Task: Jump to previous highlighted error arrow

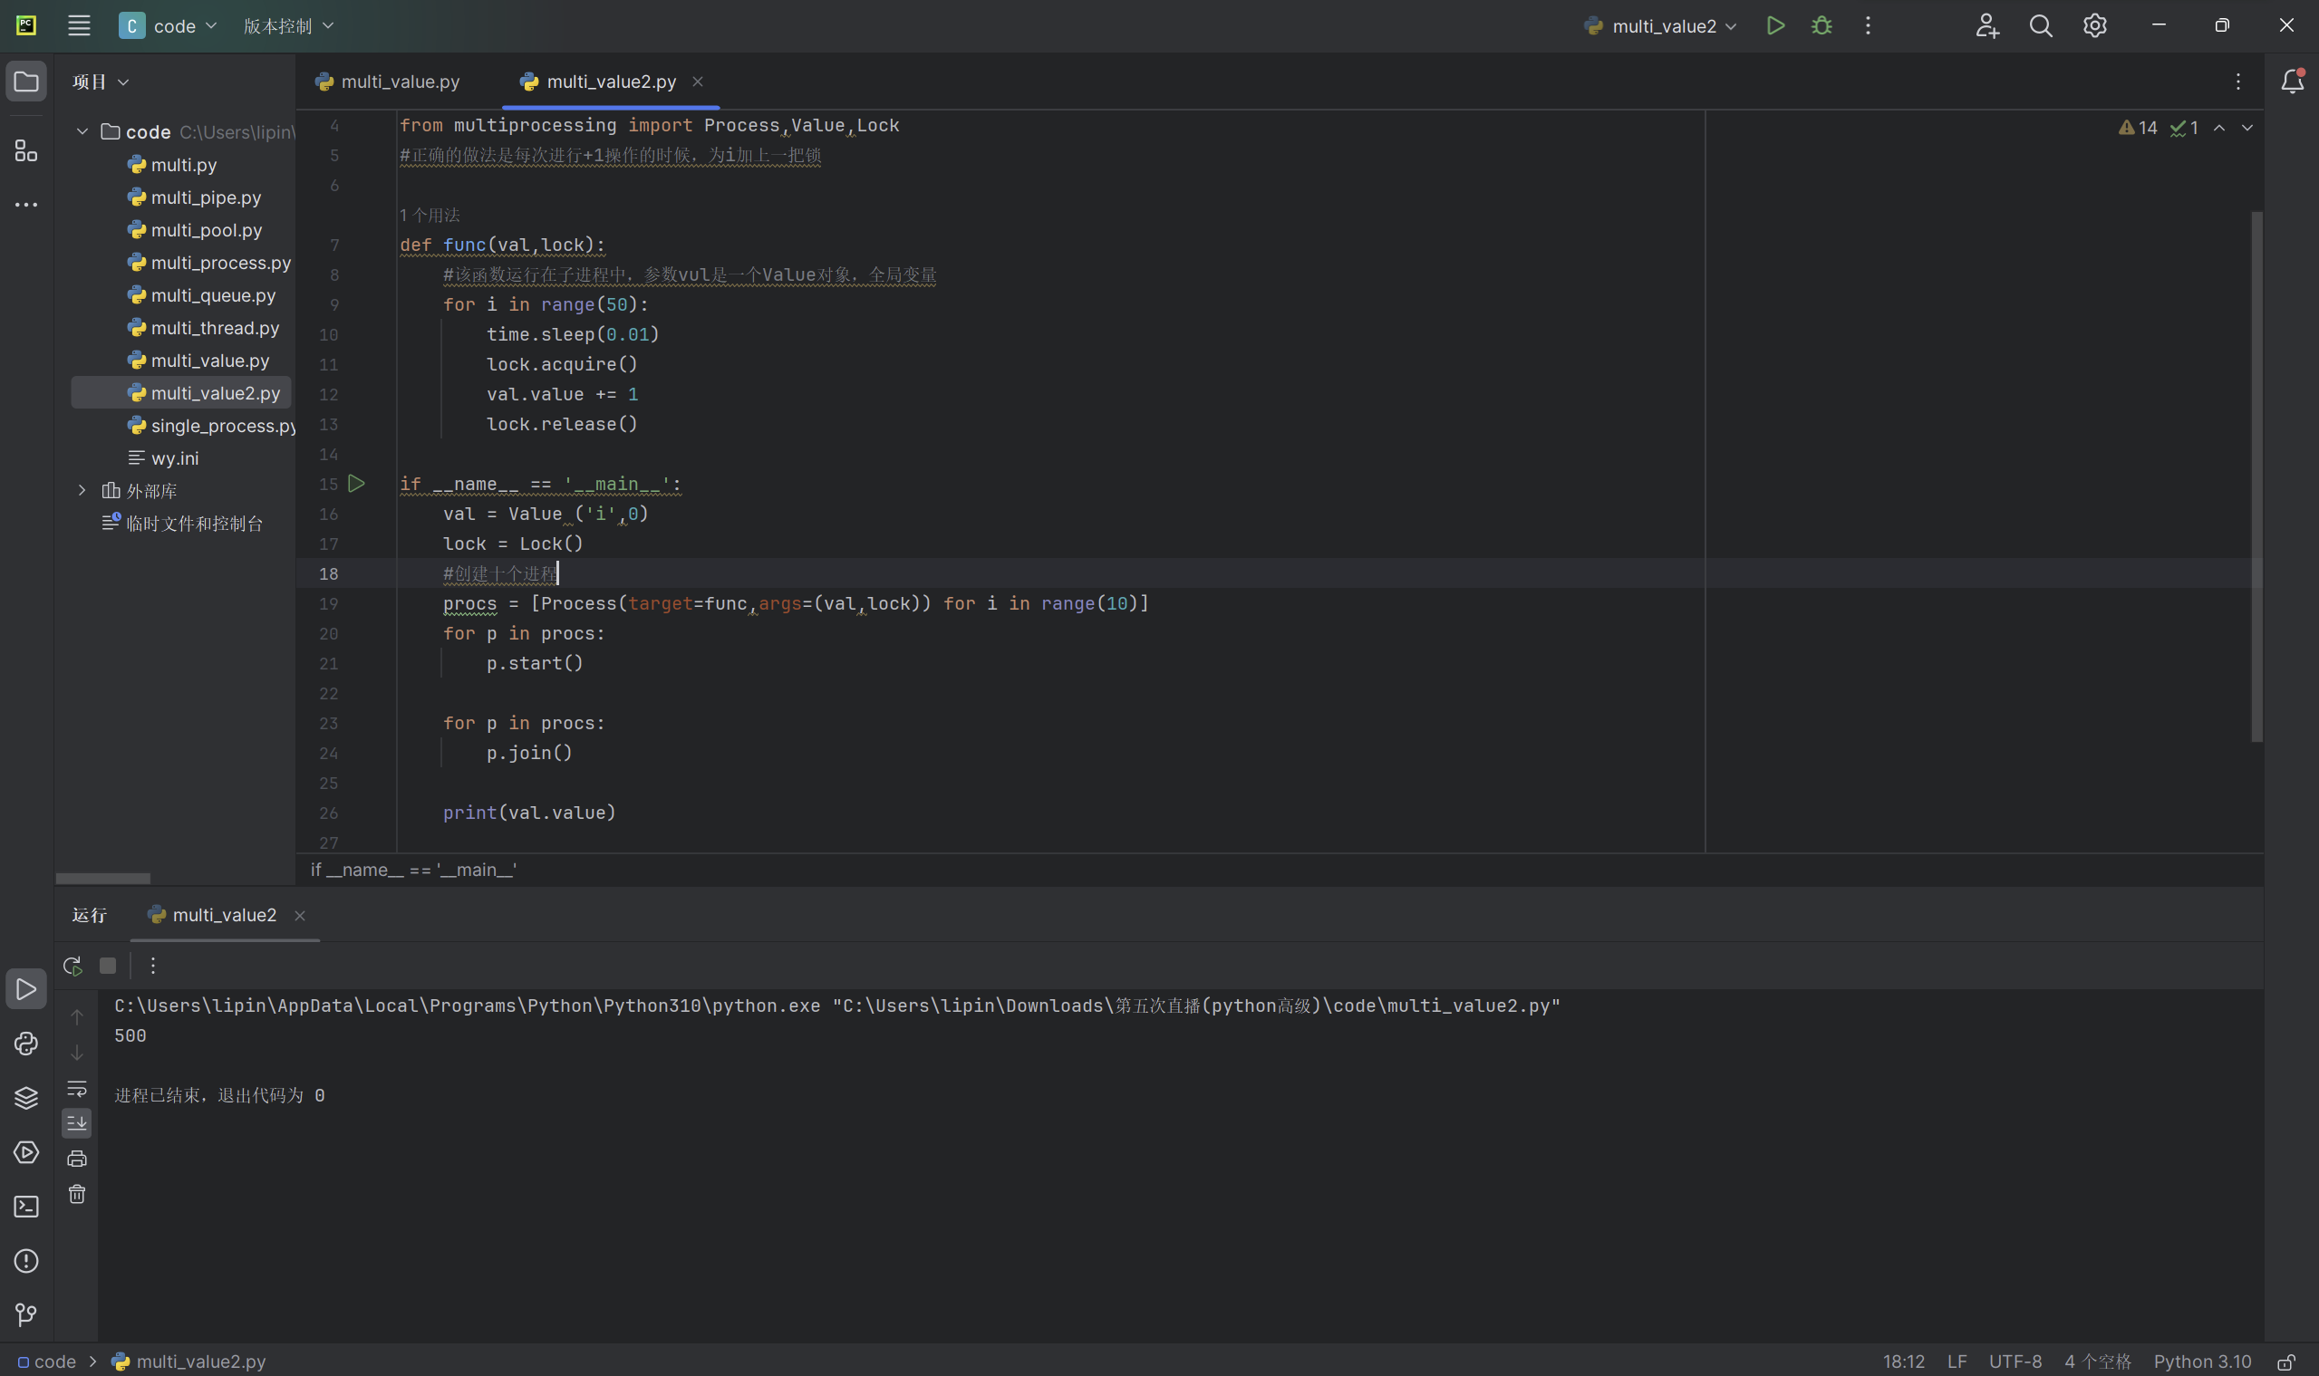Action: tap(2218, 128)
